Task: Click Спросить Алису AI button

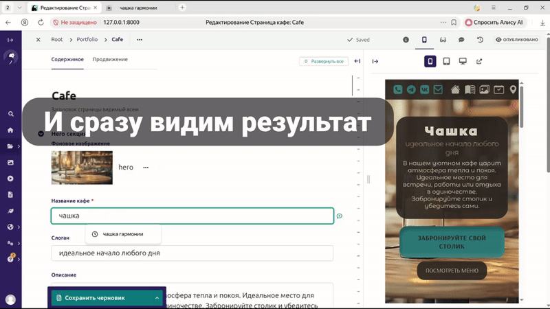Action: (494, 22)
